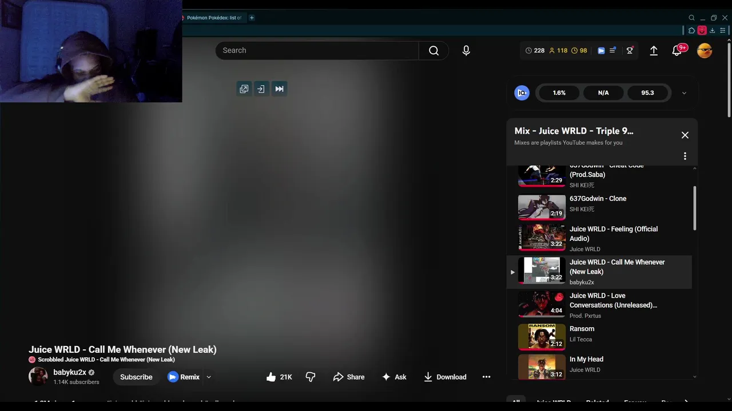Expand the stats bar chevron
Viewport: 732px width, 411px height.
coord(684,92)
